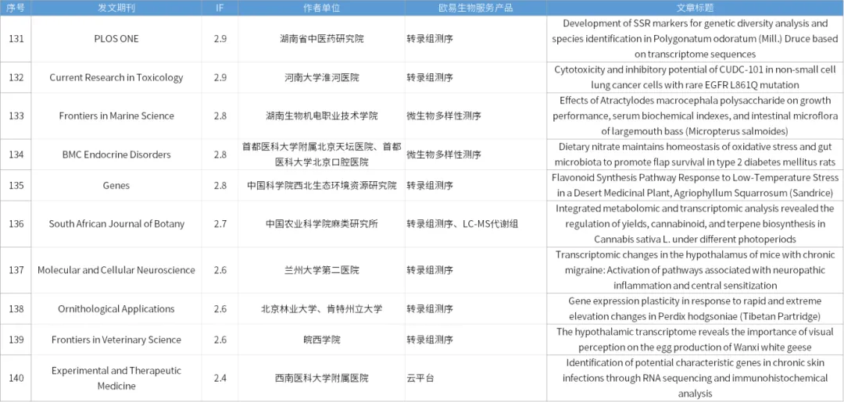Select the Current Research in Toxicology cell
The width and height of the screenshot is (844, 402).
coord(116,77)
